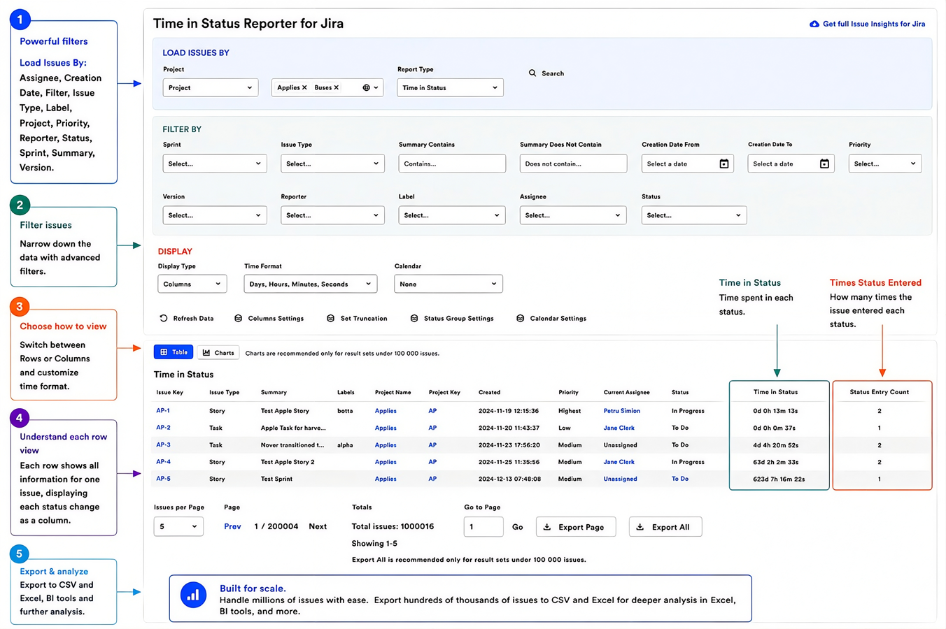Go to the Prev page link
This screenshot has width=946, height=629.
click(232, 526)
